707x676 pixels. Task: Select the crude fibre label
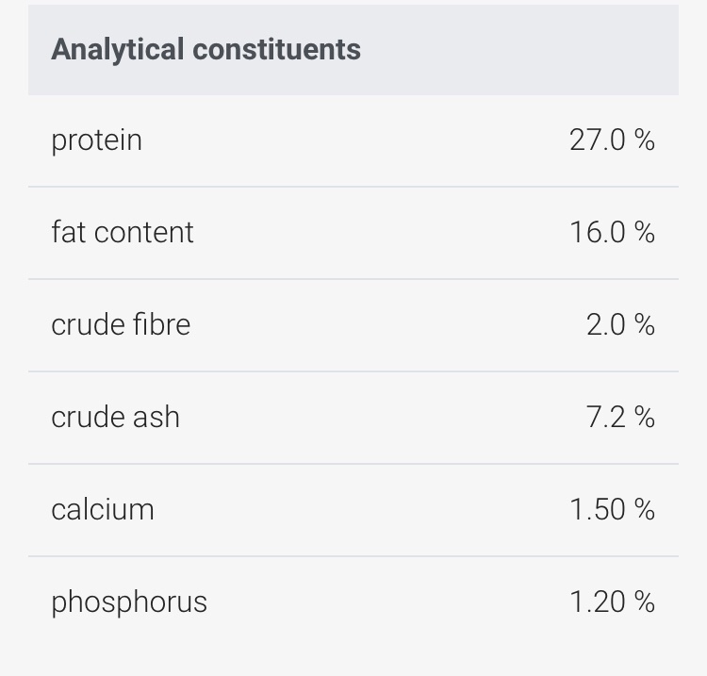point(121,324)
